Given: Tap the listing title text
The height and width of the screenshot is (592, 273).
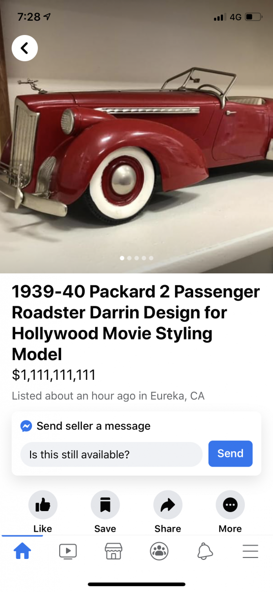Looking at the screenshot, I should tap(136, 323).
